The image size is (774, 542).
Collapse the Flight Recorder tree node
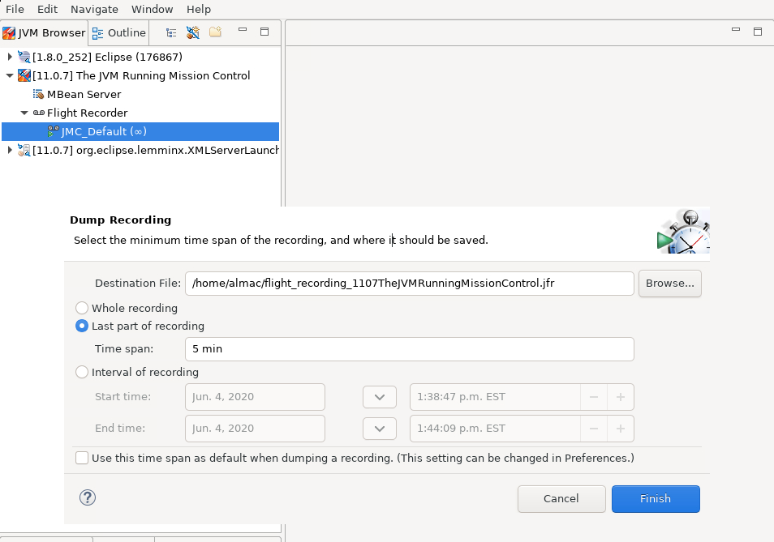(24, 113)
